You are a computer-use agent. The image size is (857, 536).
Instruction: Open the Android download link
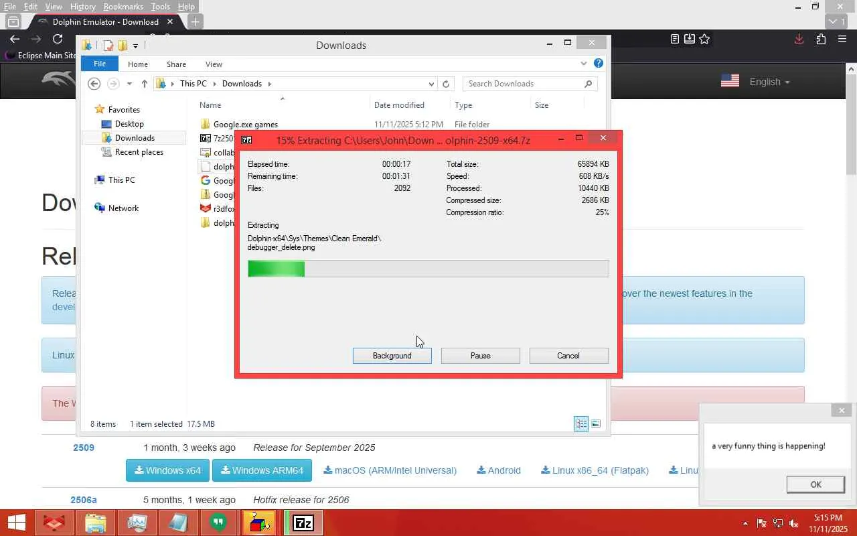pyautogui.click(x=499, y=470)
